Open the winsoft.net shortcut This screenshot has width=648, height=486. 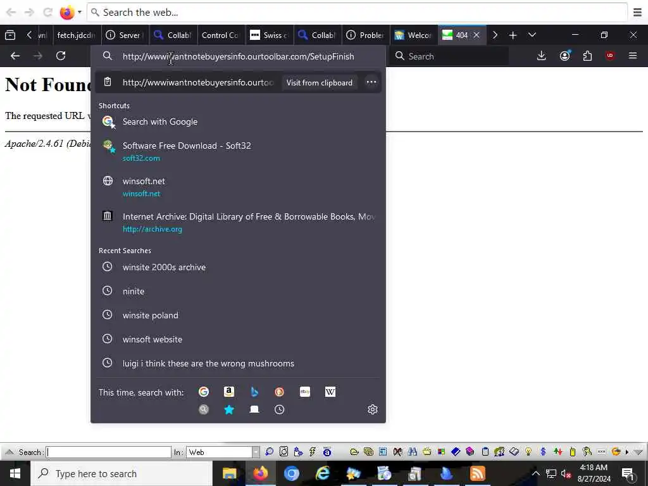(238, 187)
